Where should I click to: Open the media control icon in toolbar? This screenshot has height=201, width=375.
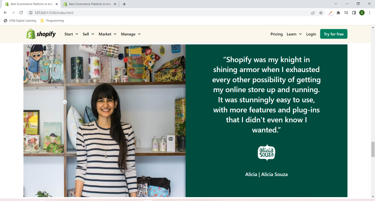pos(346,13)
